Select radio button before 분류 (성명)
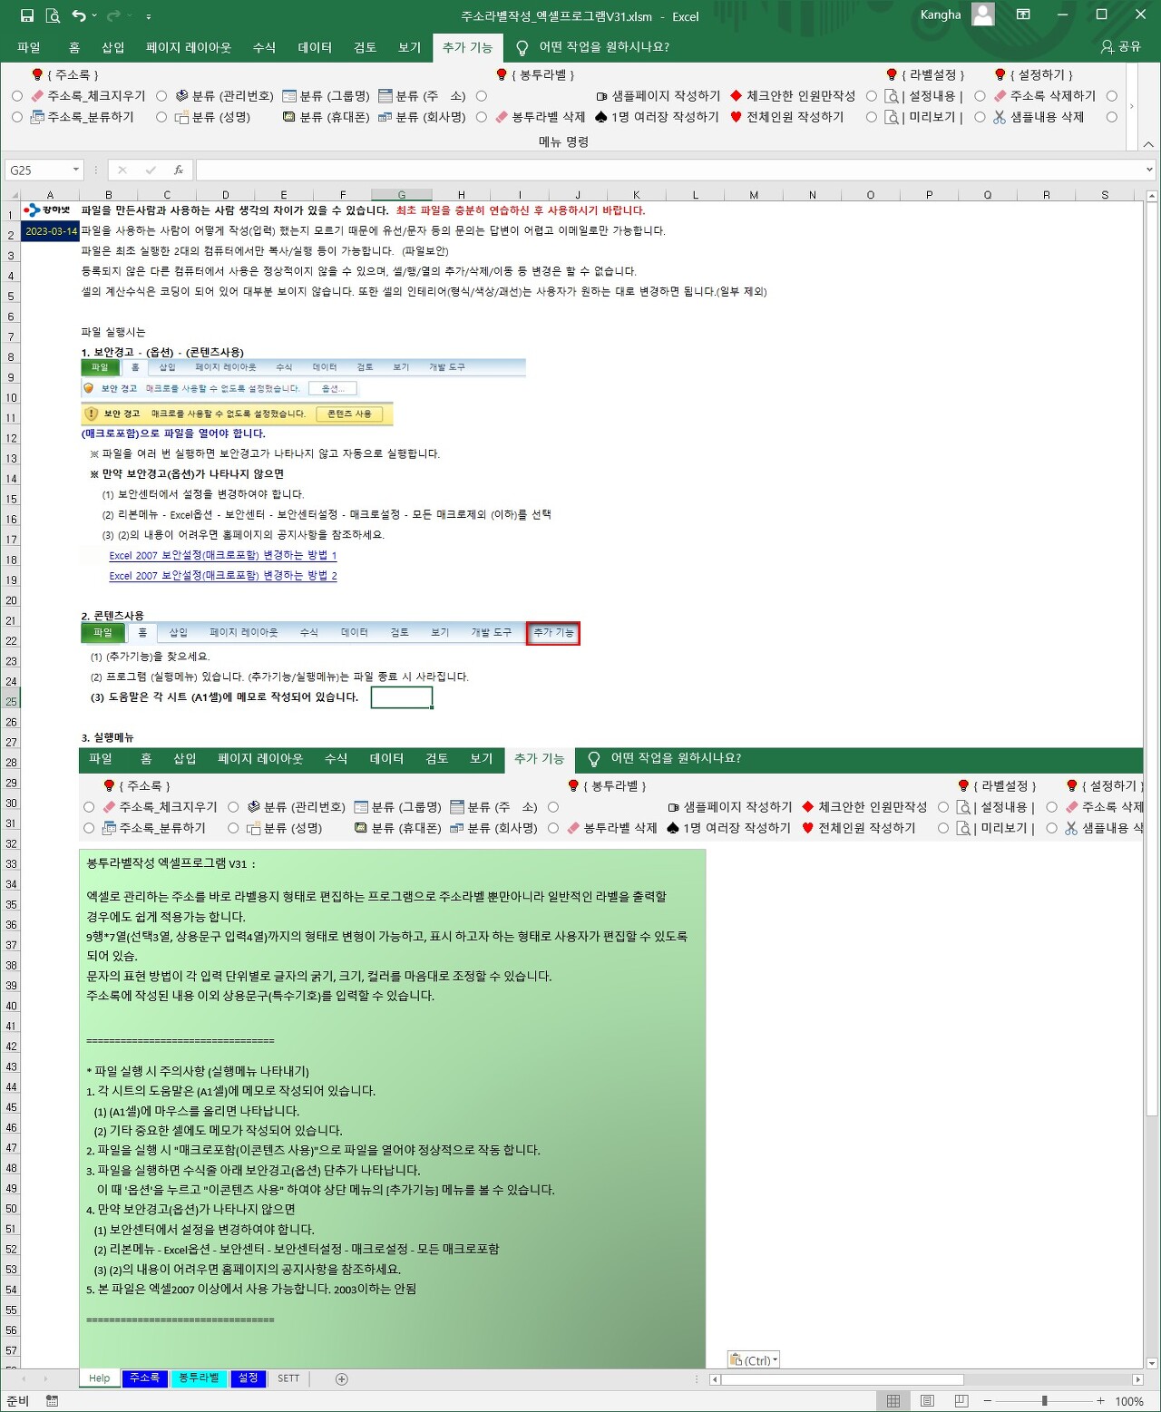1161x1412 pixels. pyautogui.click(x=161, y=117)
